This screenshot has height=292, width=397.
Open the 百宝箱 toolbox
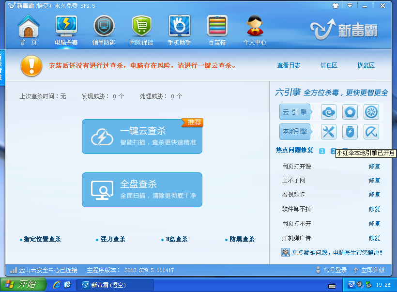tap(217, 30)
